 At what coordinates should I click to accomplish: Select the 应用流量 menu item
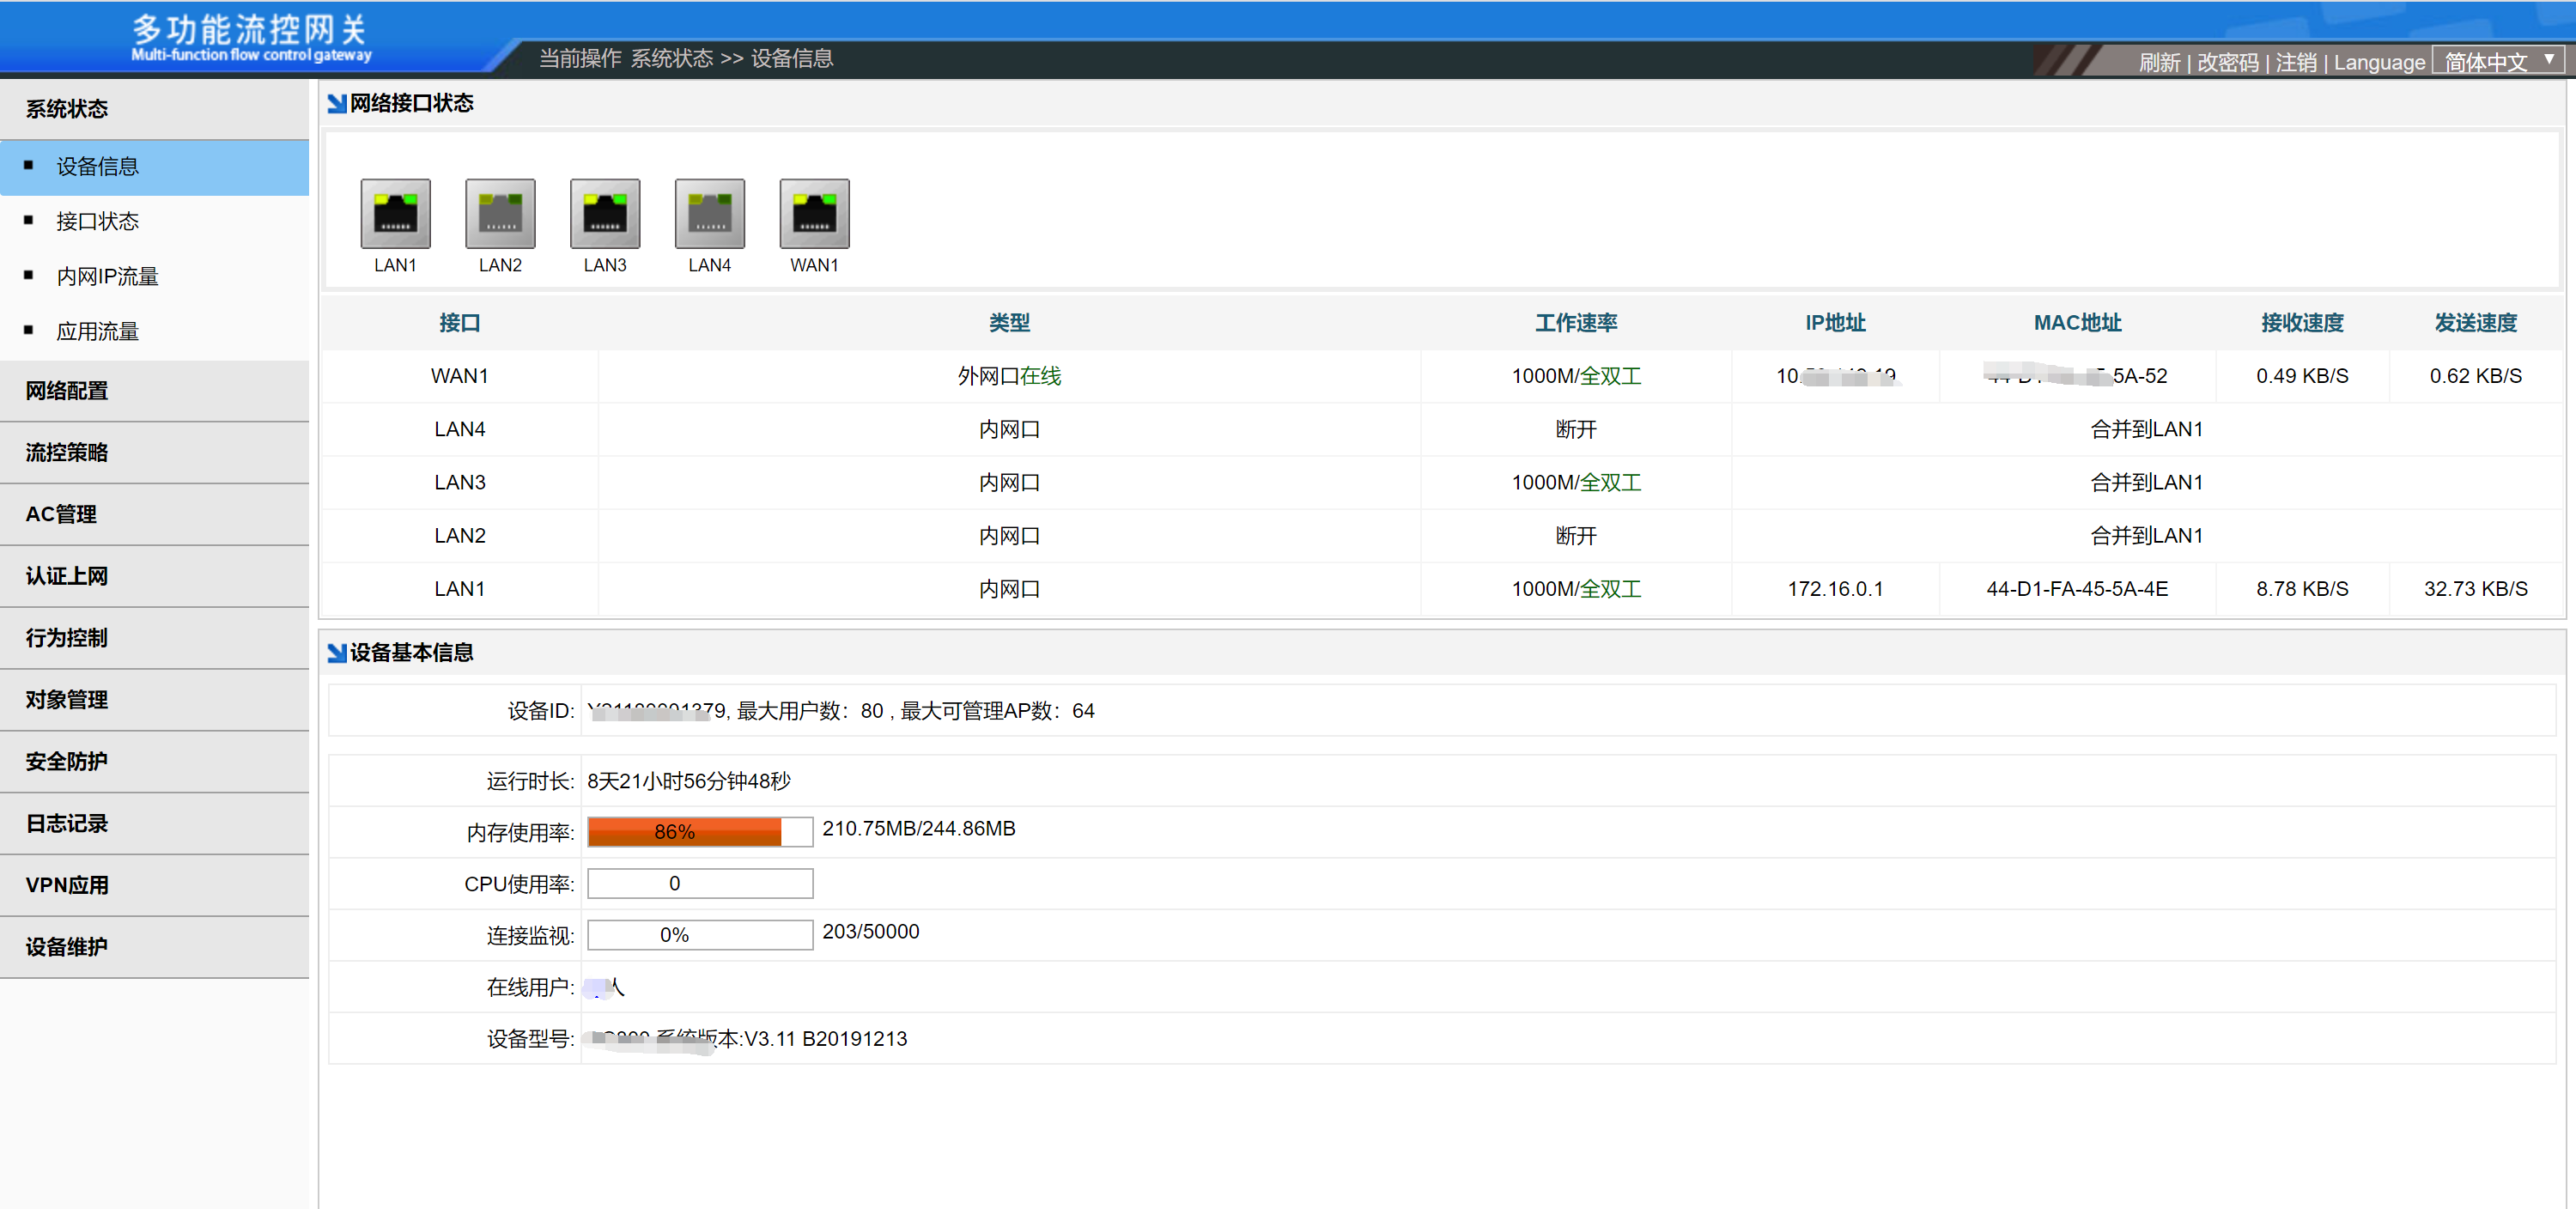click(x=97, y=331)
